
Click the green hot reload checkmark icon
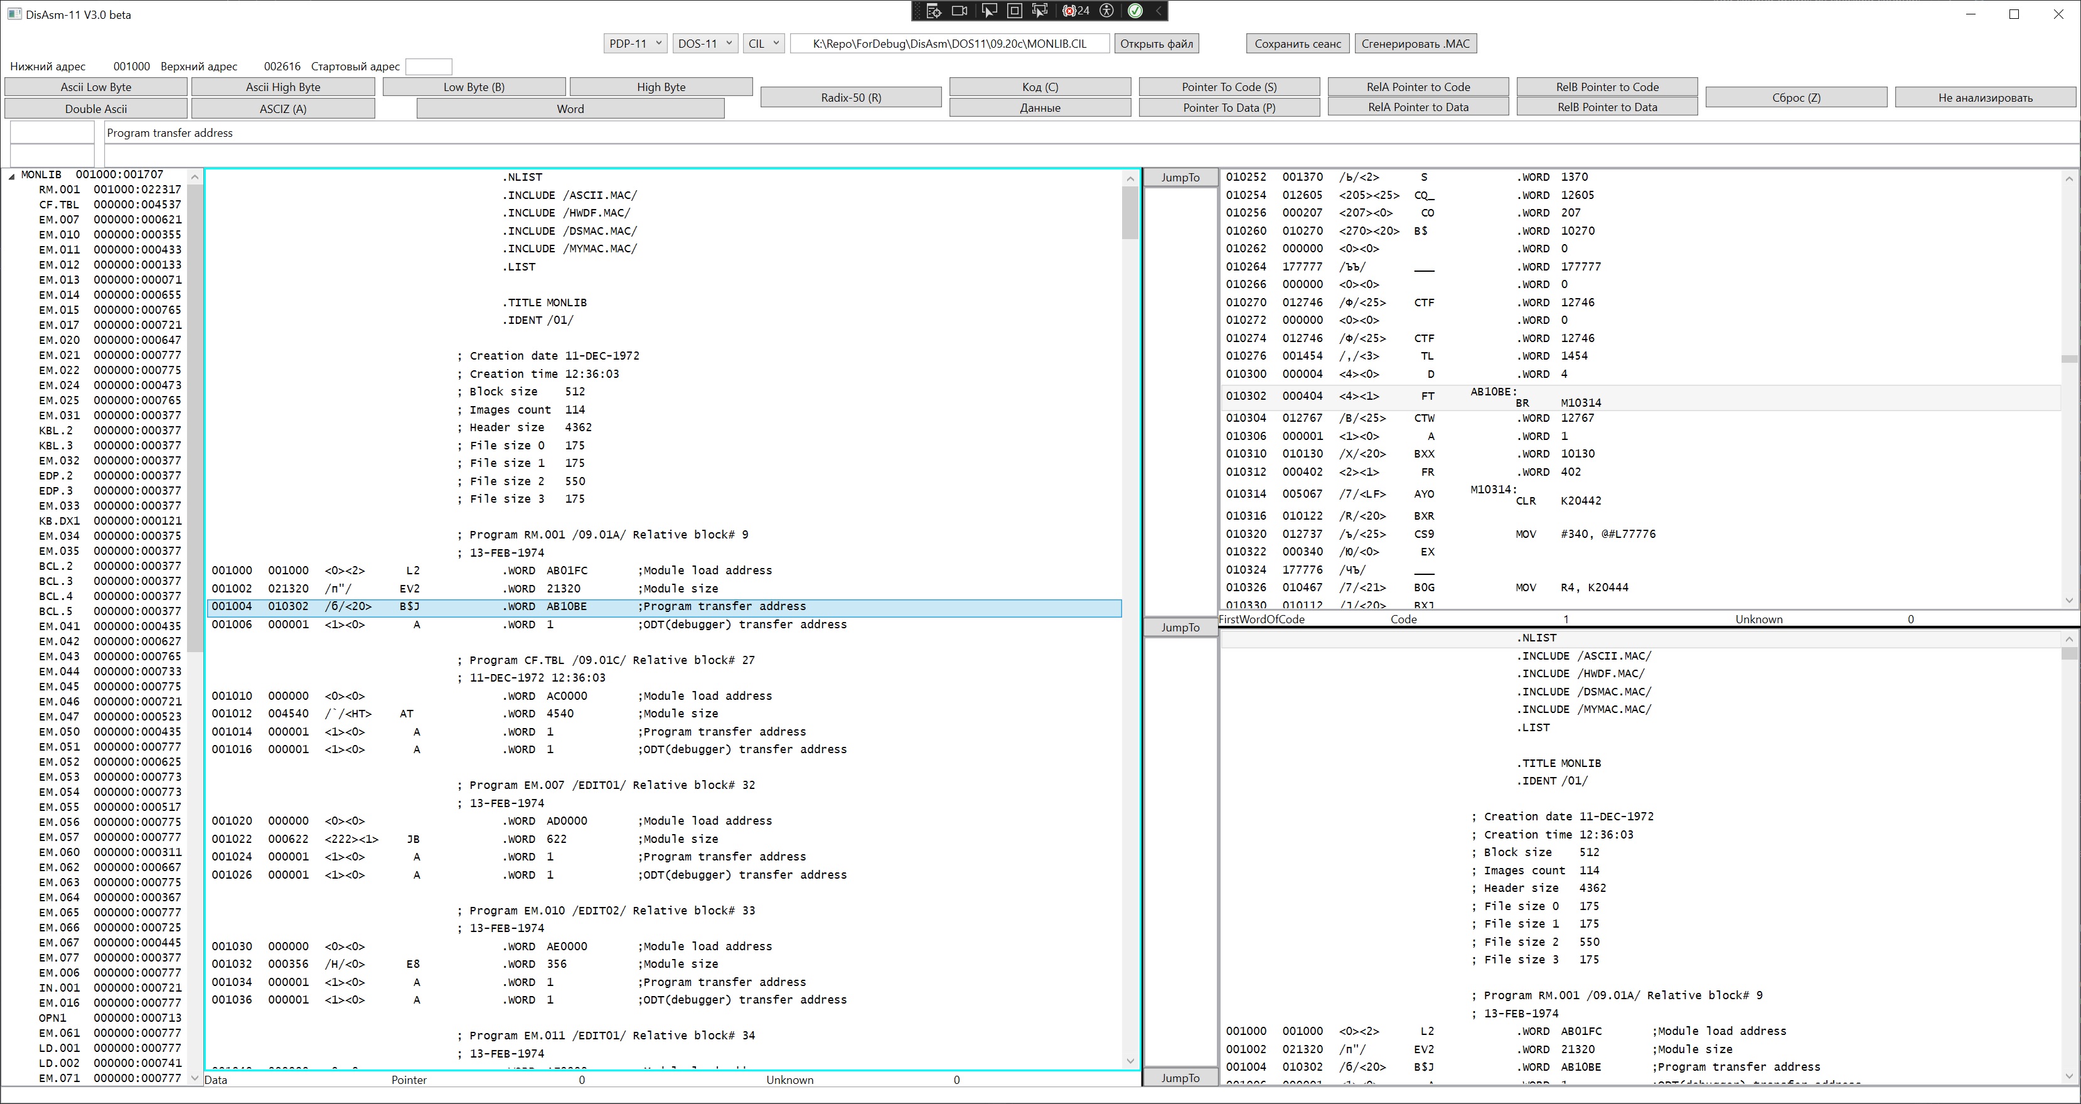point(1135,11)
